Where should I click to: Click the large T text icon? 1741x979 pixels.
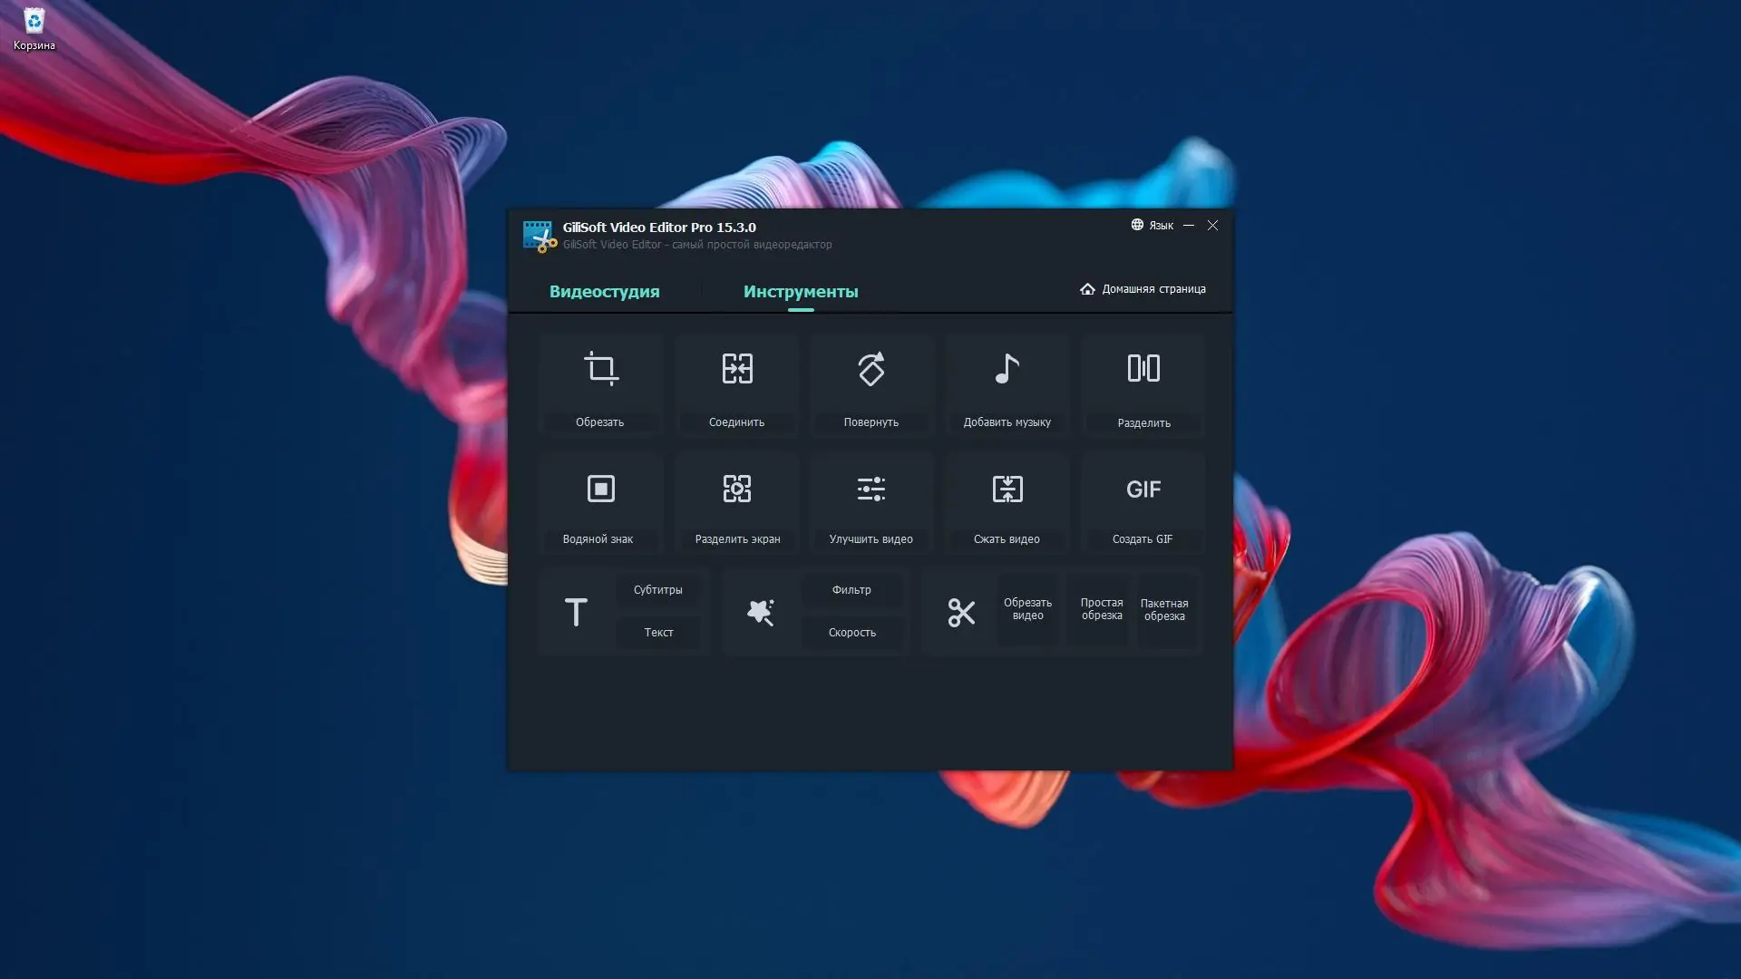click(576, 613)
